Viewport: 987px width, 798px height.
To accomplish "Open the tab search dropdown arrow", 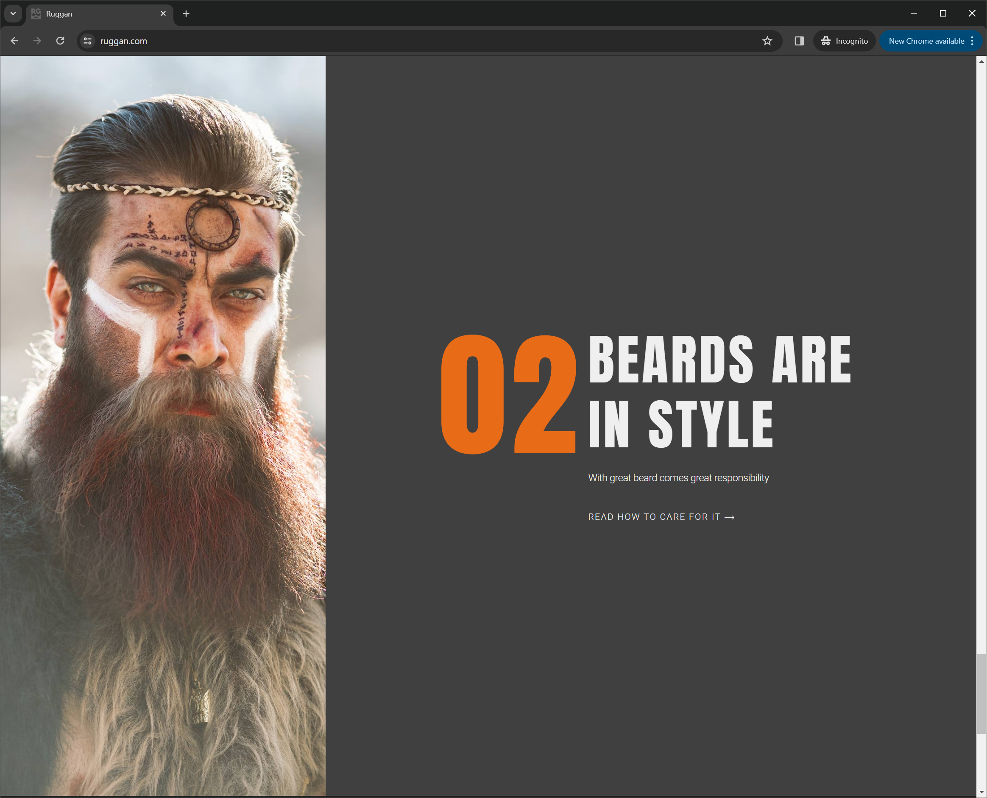I will click(13, 14).
